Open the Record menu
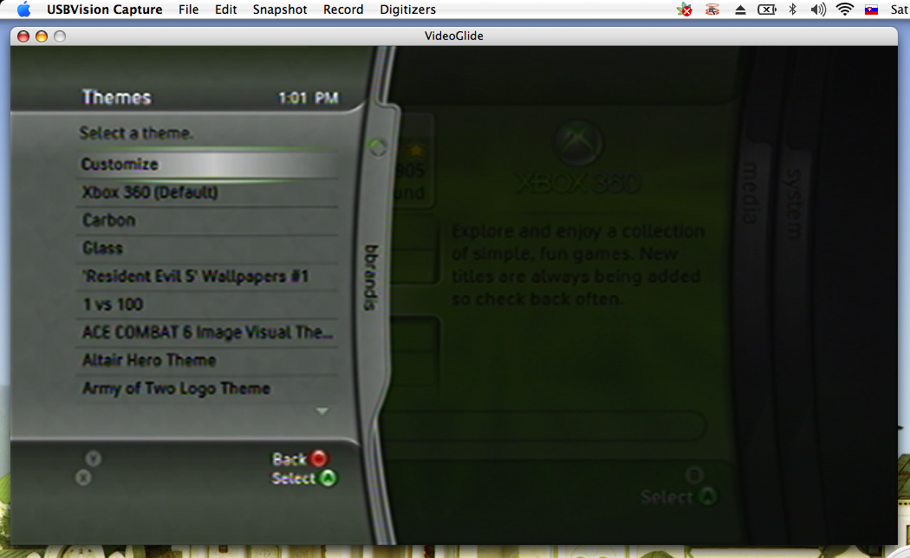The width and height of the screenshot is (910, 558). pyautogui.click(x=343, y=10)
